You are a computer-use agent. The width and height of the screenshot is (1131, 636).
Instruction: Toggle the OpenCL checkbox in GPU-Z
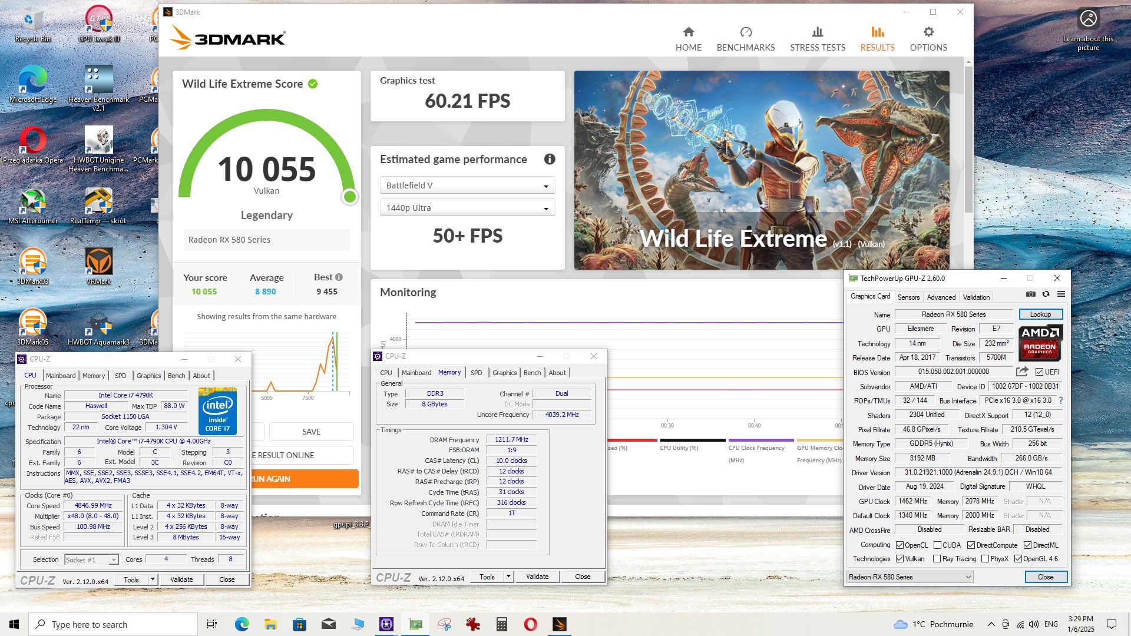pos(899,545)
